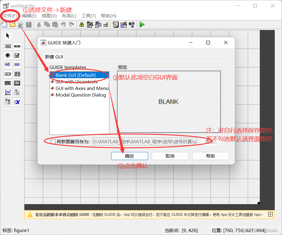Select the Slider component in palette
The width and height of the screenshot is (282, 235).
coord(17,46)
